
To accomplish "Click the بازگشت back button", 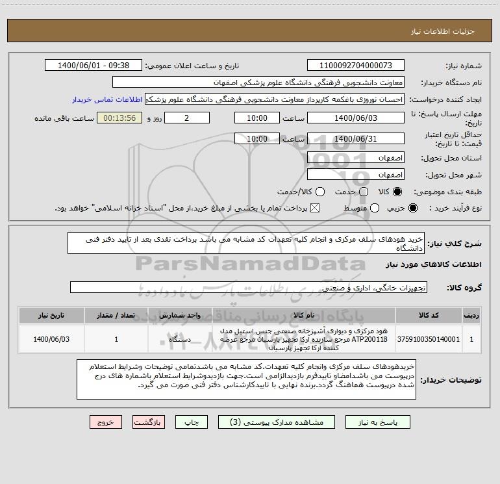I will pyautogui.click(x=149, y=422).
